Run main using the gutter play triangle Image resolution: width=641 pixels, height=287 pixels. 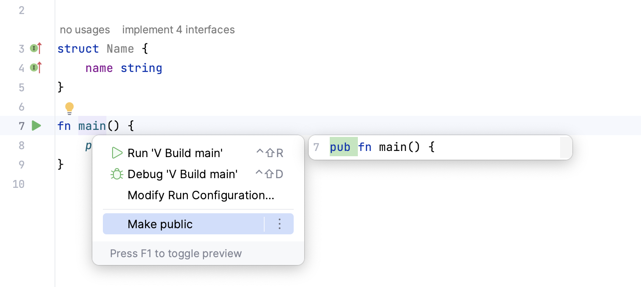(36, 126)
